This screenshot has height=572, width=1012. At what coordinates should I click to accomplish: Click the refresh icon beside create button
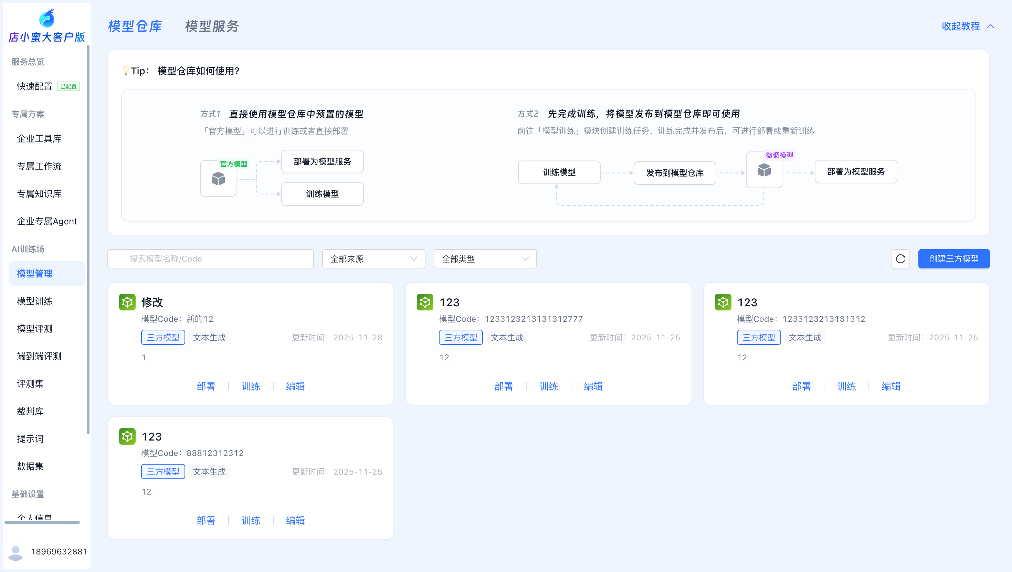pyautogui.click(x=900, y=258)
